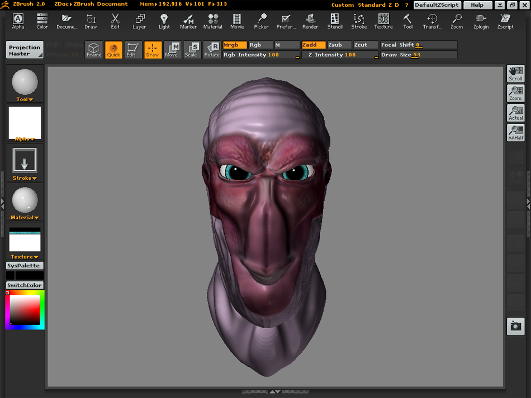
Task: Open the Light palette icon
Action: 164,22
